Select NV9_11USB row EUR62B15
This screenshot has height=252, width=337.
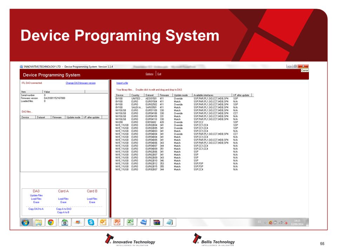184,167
